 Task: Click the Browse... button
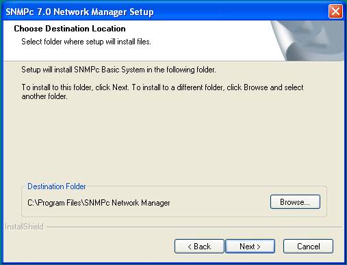[295, 201]
